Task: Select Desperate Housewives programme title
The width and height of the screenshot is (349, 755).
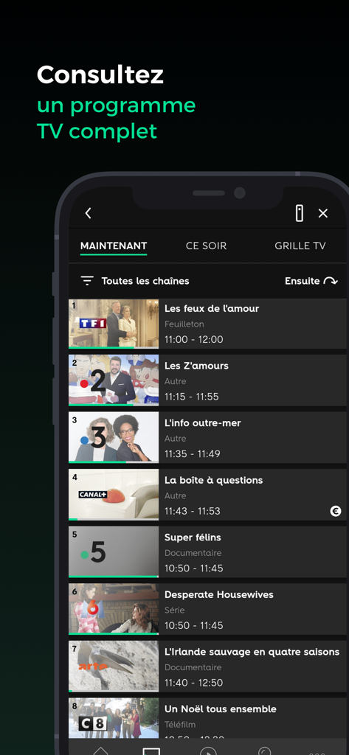Action: coord(219,595)
